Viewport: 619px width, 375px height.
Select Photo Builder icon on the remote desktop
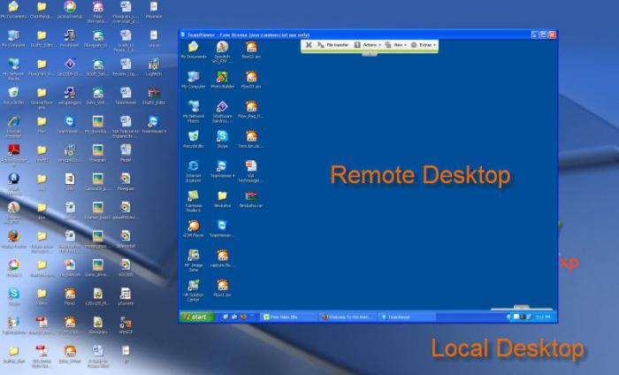(x=222, y=80)
